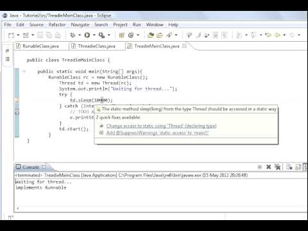Open the Search menu
The height and width of the screenshot is (231, 308).
coord(101,24)
